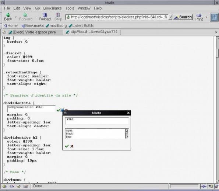Click the background-color edit text field

pos(31,109)
